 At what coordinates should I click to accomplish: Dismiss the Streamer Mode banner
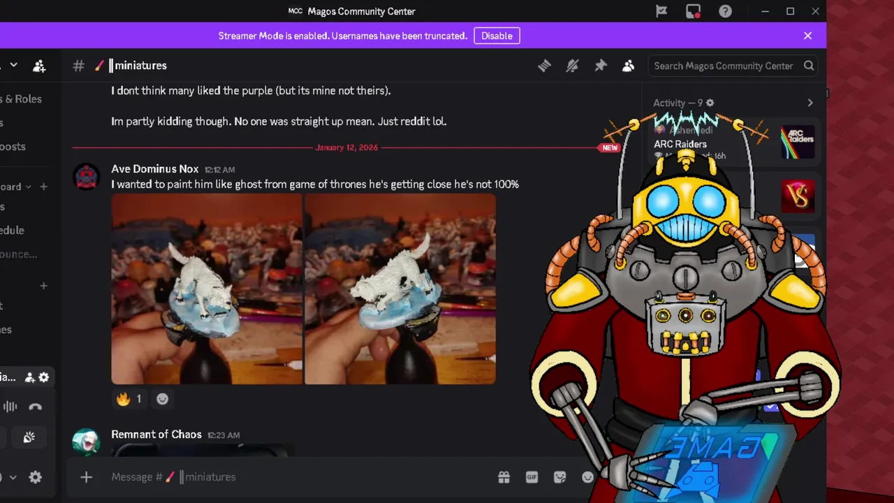point(807,36)
